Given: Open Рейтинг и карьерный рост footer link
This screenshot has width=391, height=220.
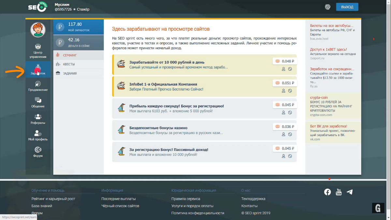Looking at the screenshot, I should pyautogui.click(x=53, y=199).
